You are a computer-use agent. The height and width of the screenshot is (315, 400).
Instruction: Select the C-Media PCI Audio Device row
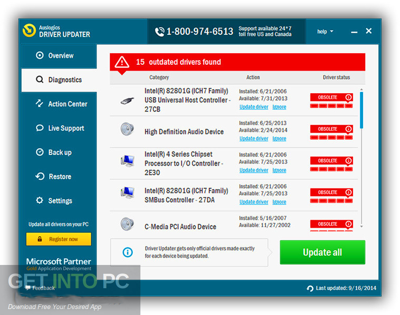click(234, 222)
